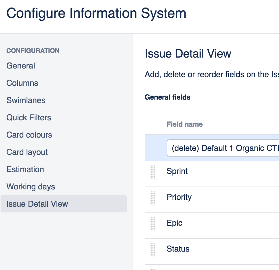Viewport: 279px width, 270px height.
Task: Click the Status field row label
Action: [x=178, y=249]
